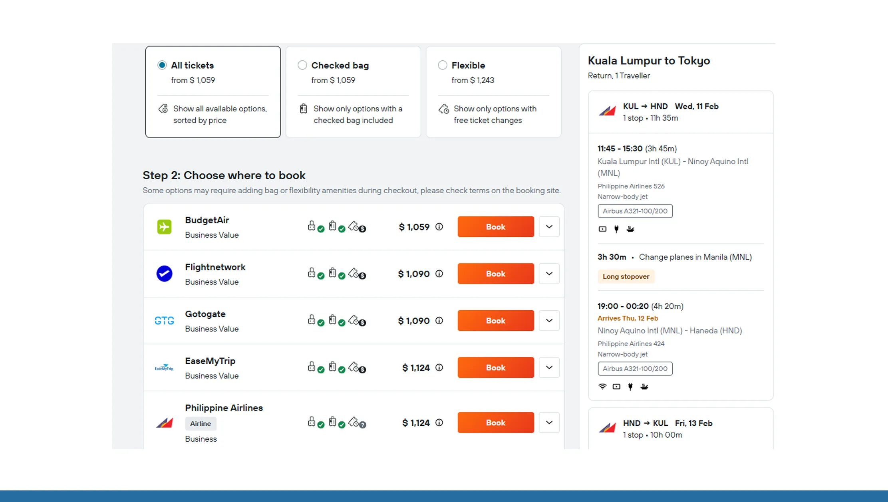Click Book on the Gotogate option

click(x=495, y=320)
